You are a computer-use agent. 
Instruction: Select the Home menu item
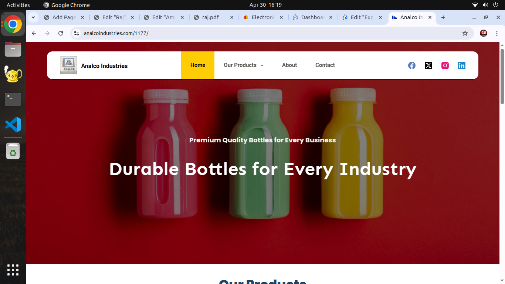point(198,65)
